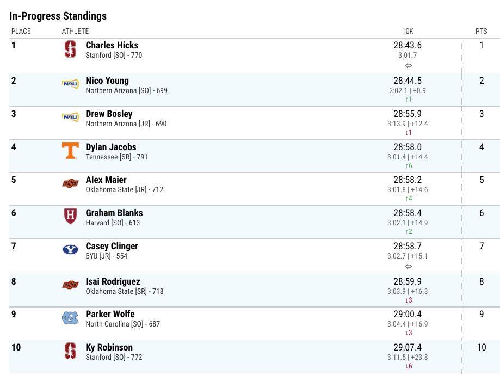Click the Tennessee T logo
500x375 pixels.
(71, 151)
